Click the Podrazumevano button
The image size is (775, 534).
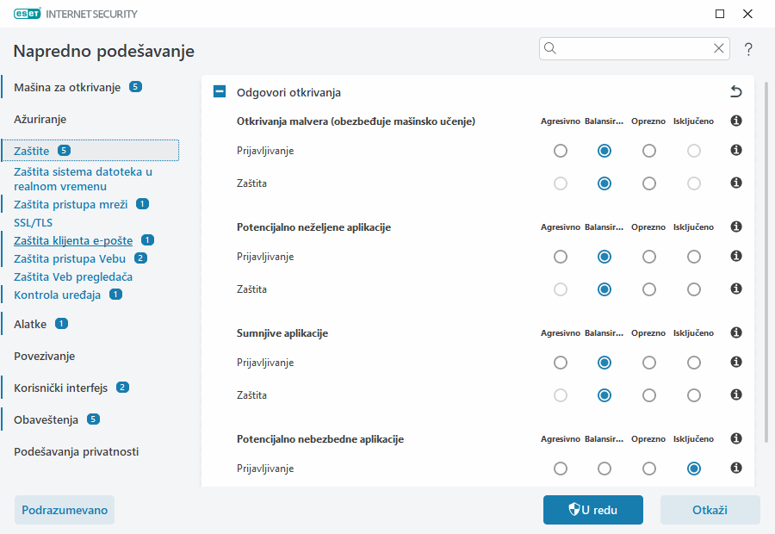pos(64,510)
